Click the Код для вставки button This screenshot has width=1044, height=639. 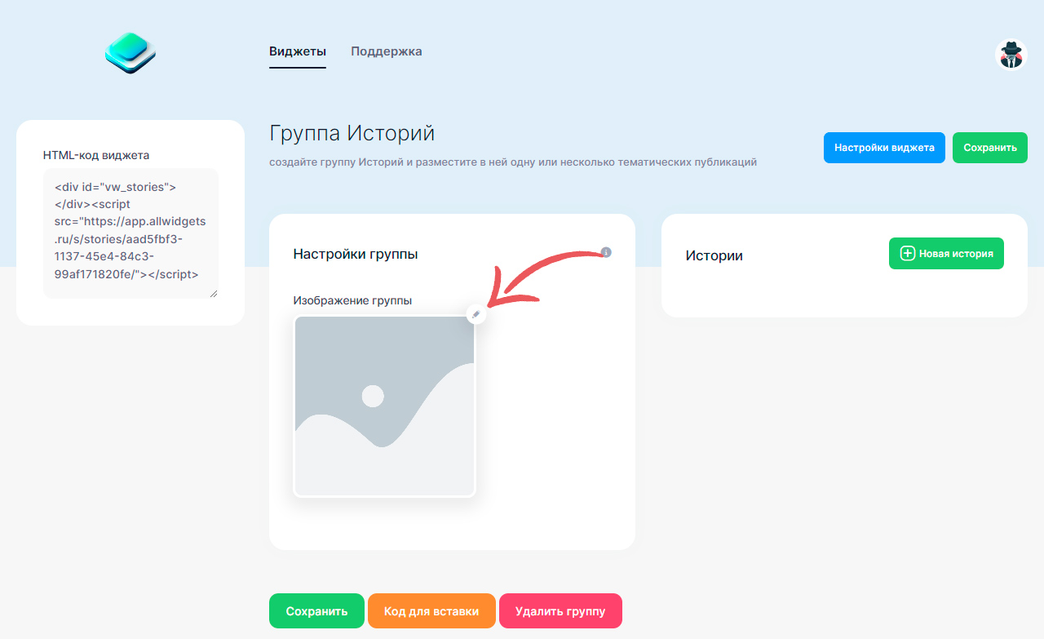[431, 610]
